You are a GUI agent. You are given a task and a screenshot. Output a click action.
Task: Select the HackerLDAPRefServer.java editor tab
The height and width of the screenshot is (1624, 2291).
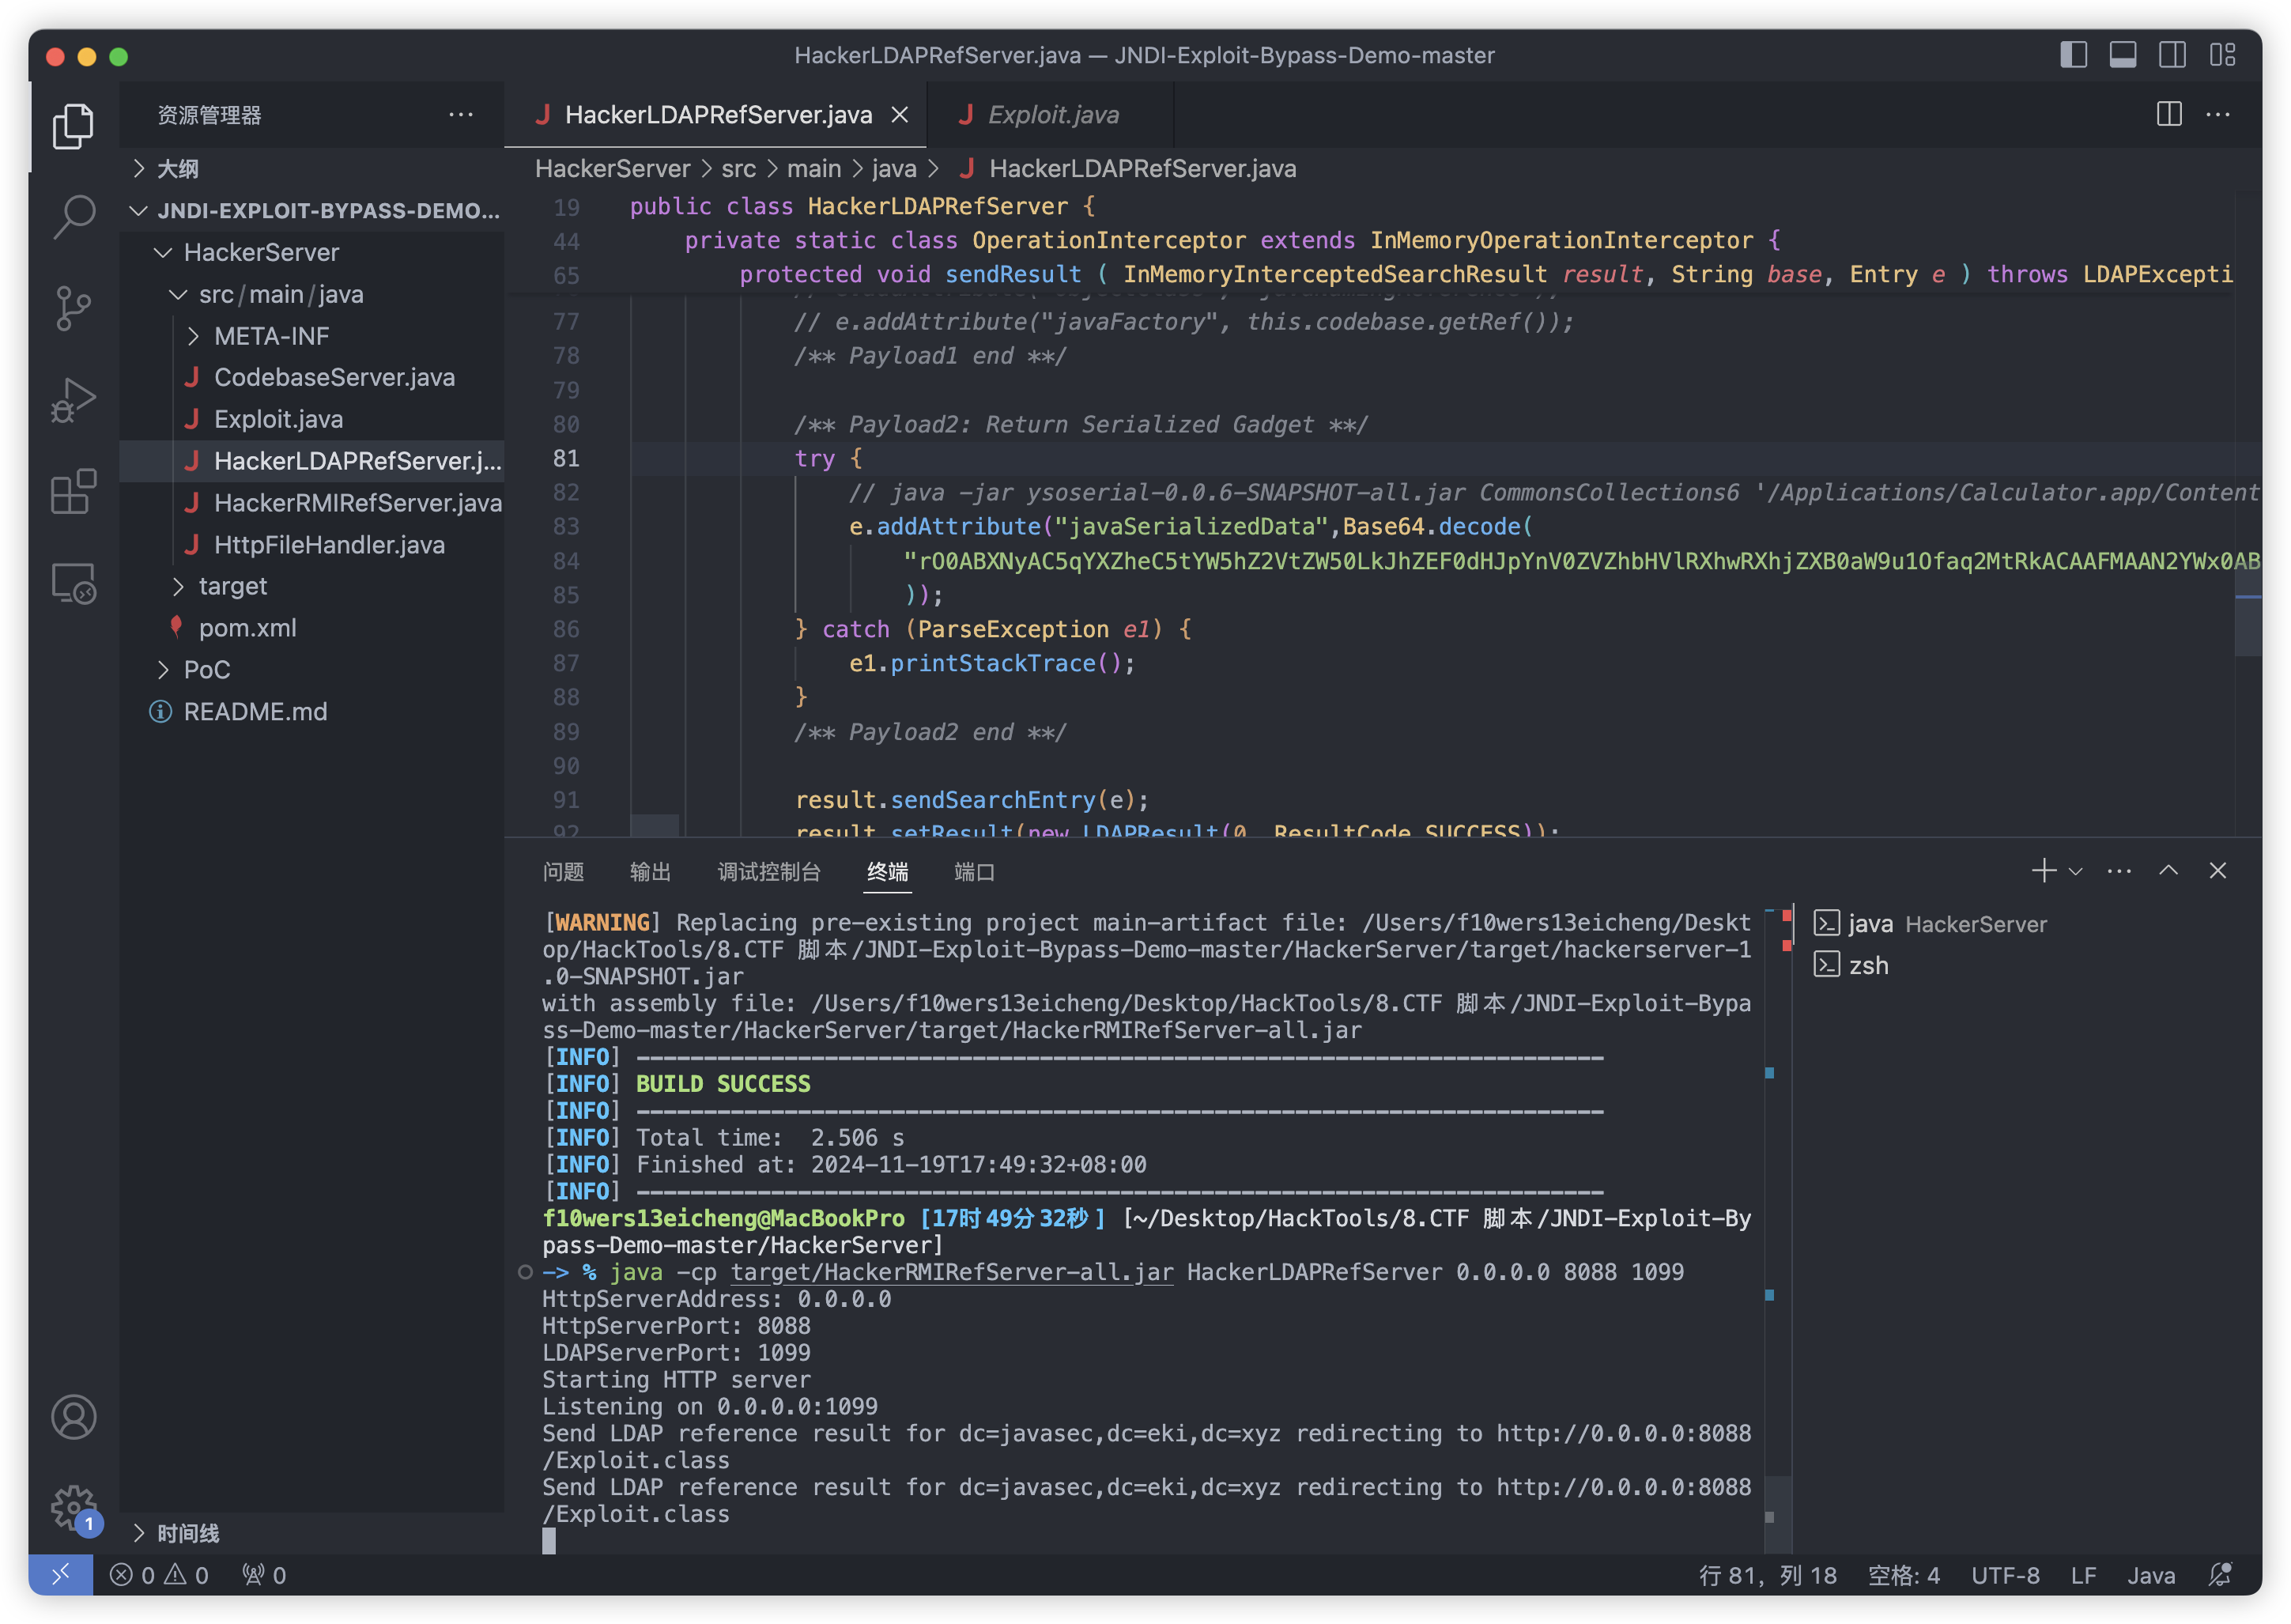[715, 115]
